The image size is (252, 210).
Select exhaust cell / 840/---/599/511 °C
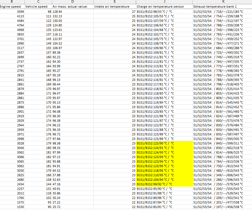click(x=222, y=143)
